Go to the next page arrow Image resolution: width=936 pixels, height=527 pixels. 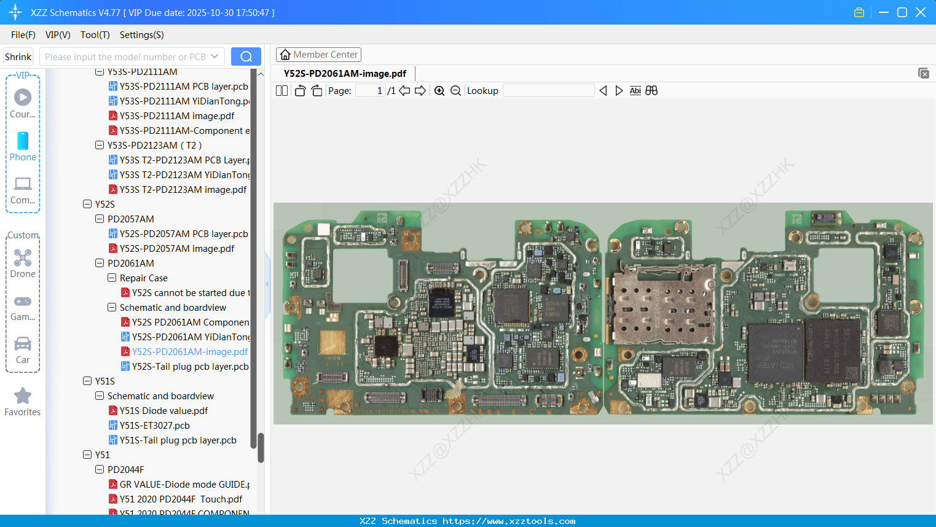[x=420, y=91]
